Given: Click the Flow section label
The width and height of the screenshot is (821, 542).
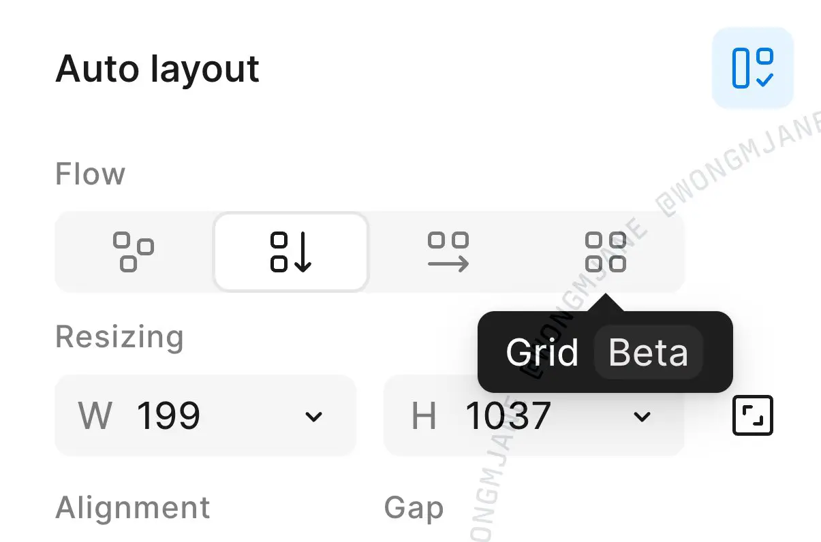Looking at the screenshot, I should tap(90, 174).
